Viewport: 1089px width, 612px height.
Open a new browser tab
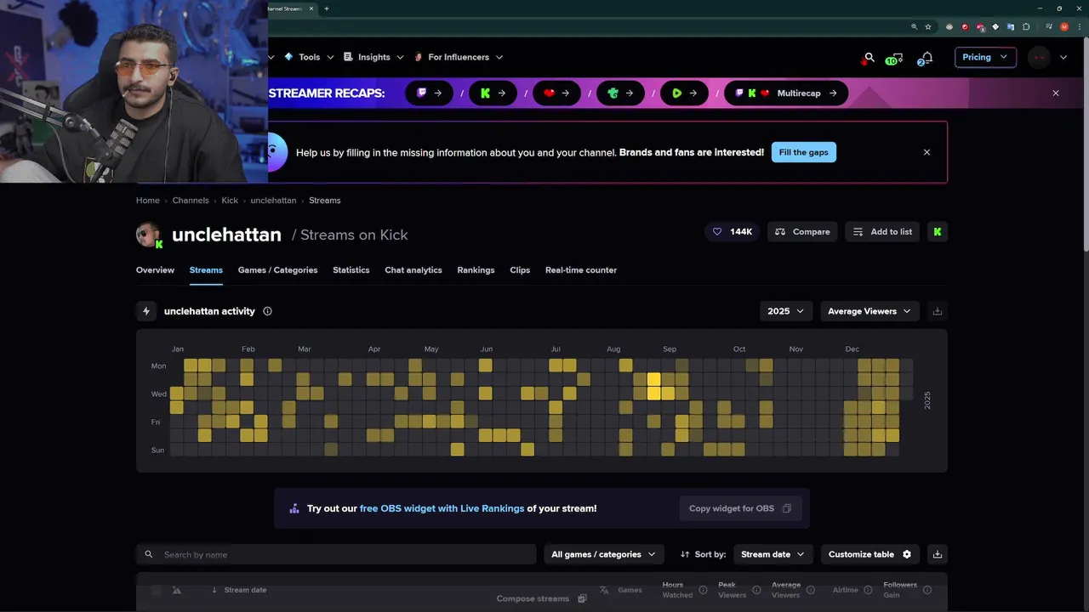[x=327, y=8]
